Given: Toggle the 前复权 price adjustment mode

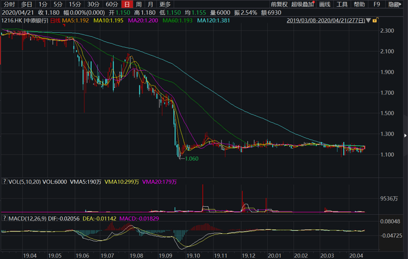Looking at the screenshot, I should [x=278, y=5].
